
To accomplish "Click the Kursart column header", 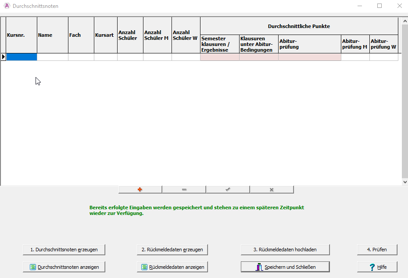I will (x=106, y=35).
